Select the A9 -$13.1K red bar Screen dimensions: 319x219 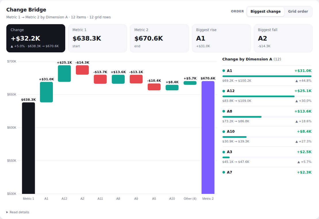[136, 79]
